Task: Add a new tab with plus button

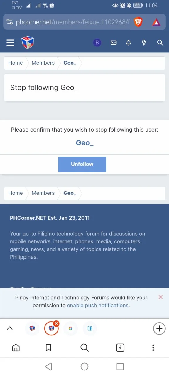Action: (159, 328)
